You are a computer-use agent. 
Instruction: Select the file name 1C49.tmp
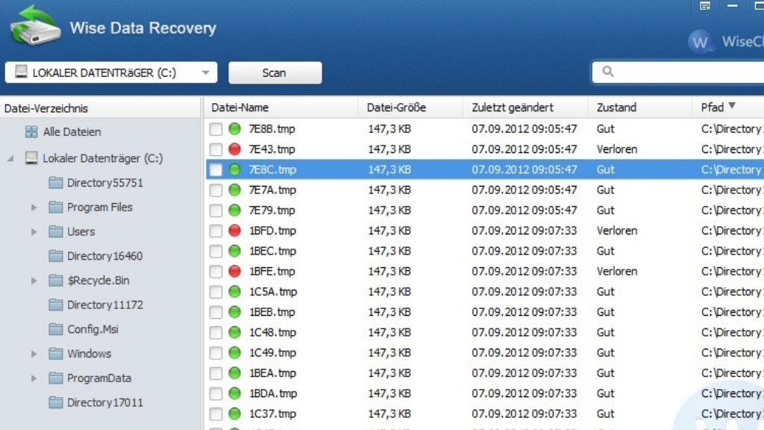coord(272,352)
